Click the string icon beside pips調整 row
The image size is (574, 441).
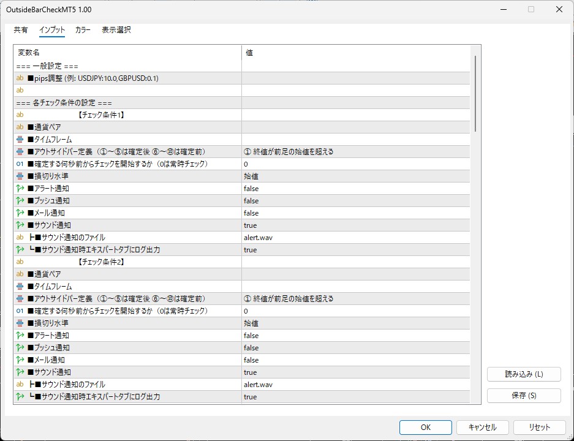click(x=20, y=78)
